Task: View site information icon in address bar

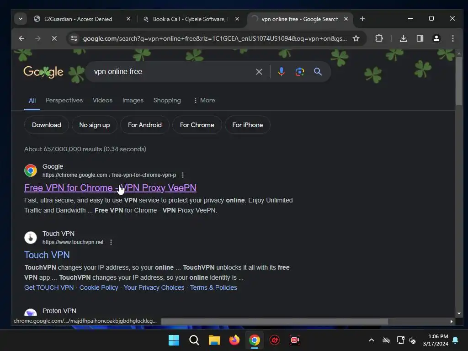Action: (74, 38)
